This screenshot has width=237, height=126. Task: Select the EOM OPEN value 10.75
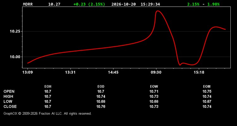pyautogui.click(x=207, y=91)
